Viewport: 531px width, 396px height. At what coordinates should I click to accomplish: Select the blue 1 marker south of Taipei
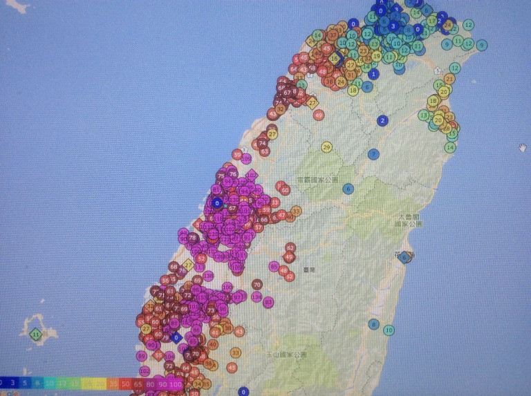(374, 74)
